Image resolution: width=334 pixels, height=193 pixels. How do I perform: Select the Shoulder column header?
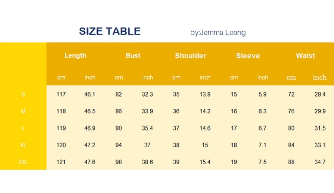(x=190, y=56)
